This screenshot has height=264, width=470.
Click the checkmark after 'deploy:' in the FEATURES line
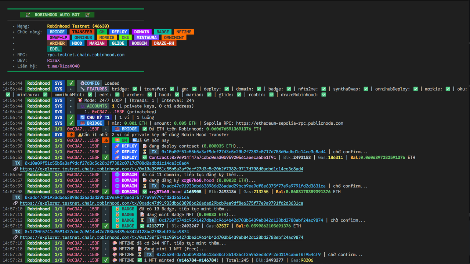[x=227, y=89]
